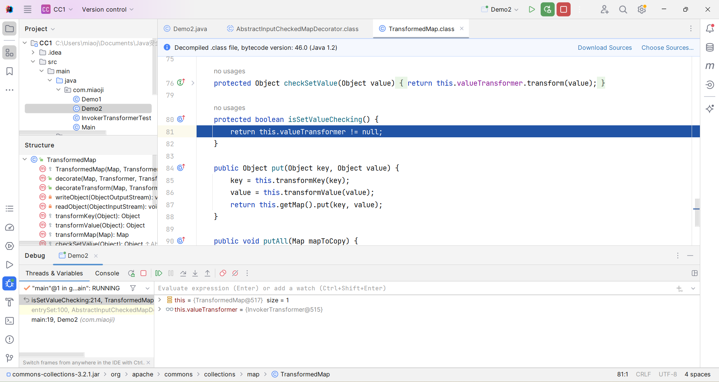Click the View Breakpoints icon
Viewport: 719px width, 382px height.
[x=223, y=273]
